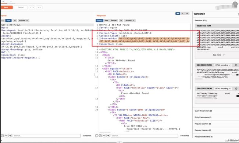
Task: Focus the response search field
Action: [x=145, y=136]
